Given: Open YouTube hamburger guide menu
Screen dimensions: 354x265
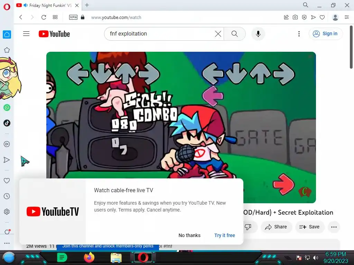Looking at the screenshot, I should click(x=26, y=34).
